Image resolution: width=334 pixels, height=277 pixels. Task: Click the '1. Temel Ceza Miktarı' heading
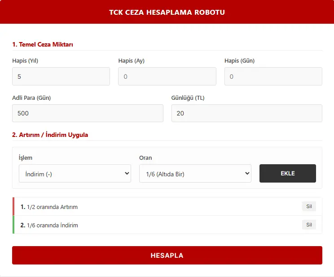point(43,44)
